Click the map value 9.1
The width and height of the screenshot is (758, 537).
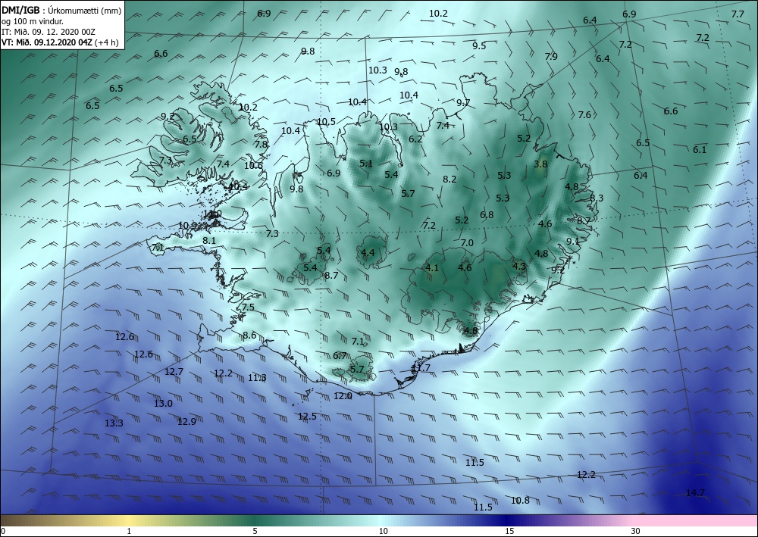573,242
